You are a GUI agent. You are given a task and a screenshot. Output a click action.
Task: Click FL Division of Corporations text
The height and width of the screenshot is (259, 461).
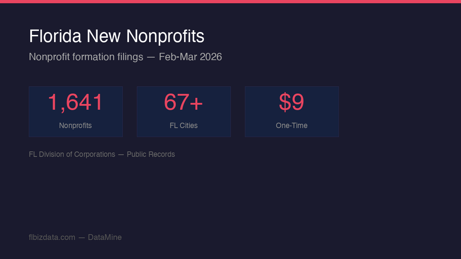tap(72, 154)
